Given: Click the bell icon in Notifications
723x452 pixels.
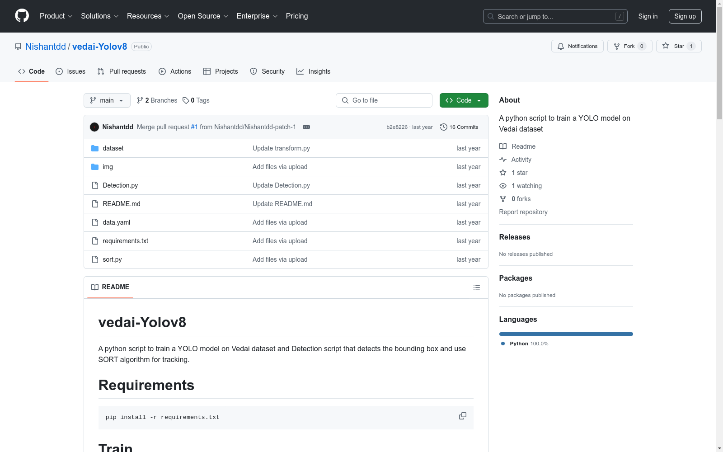Looking at the screenshot, I should 561,46.
